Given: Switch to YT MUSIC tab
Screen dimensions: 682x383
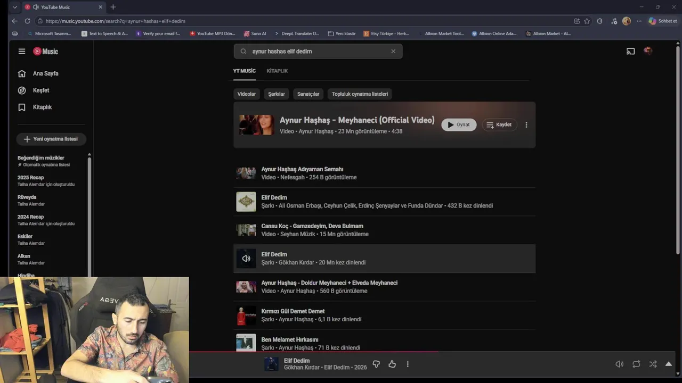Looking at the screenshot, I should [x=245, y=71].
